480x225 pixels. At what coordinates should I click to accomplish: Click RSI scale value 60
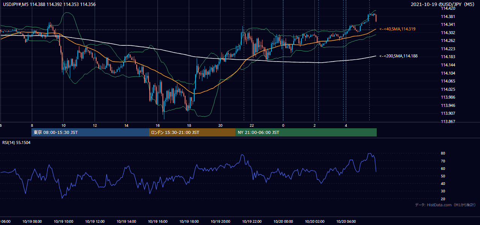[443, 168]
